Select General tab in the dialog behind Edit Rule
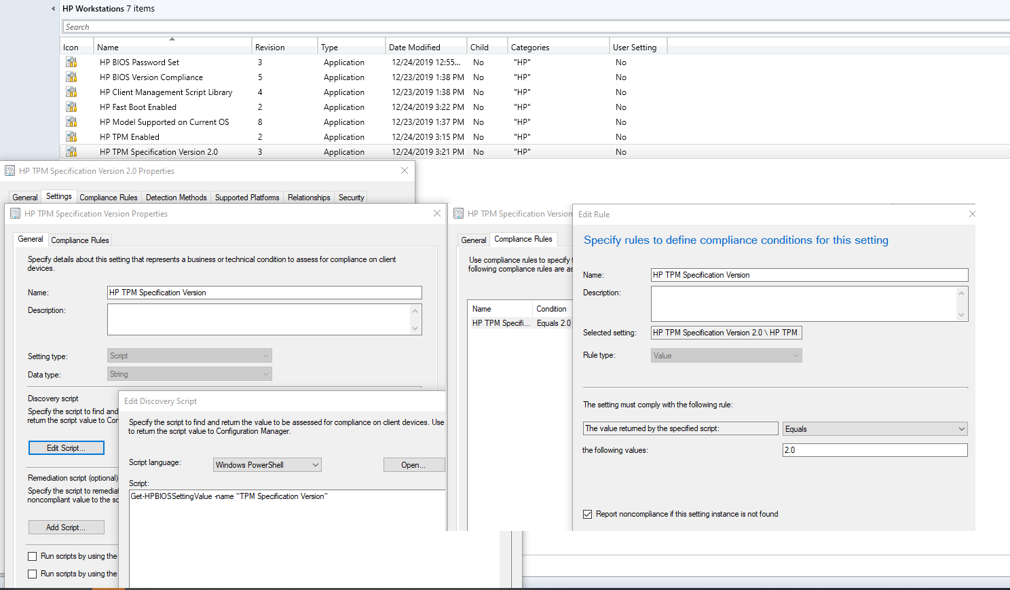The width and height of the screenshot is (1010, 590). 474,240
